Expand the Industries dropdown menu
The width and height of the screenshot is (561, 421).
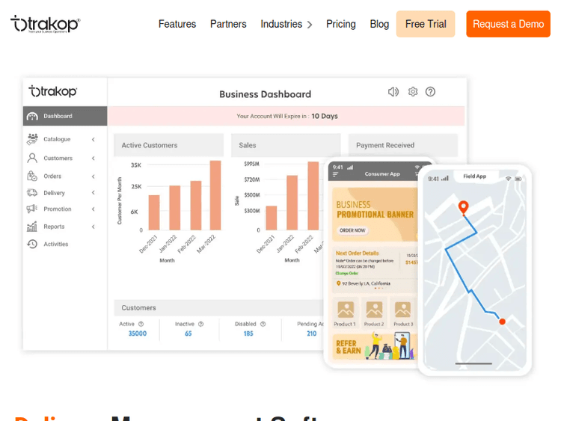pyautogui.click(x=286, y=24)
